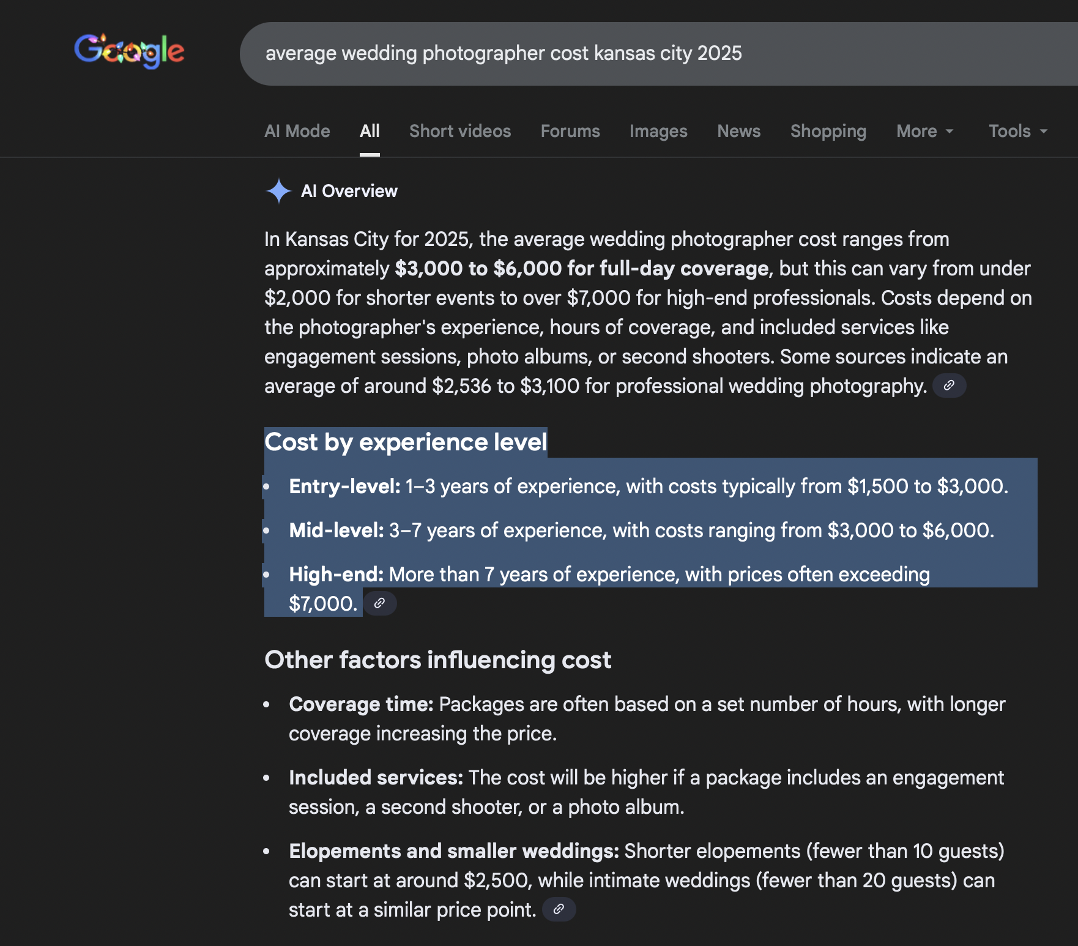Viewport: 1078px width, 946px height.
Task: Open source link icon after $7,000
Action: pos(379,603)
